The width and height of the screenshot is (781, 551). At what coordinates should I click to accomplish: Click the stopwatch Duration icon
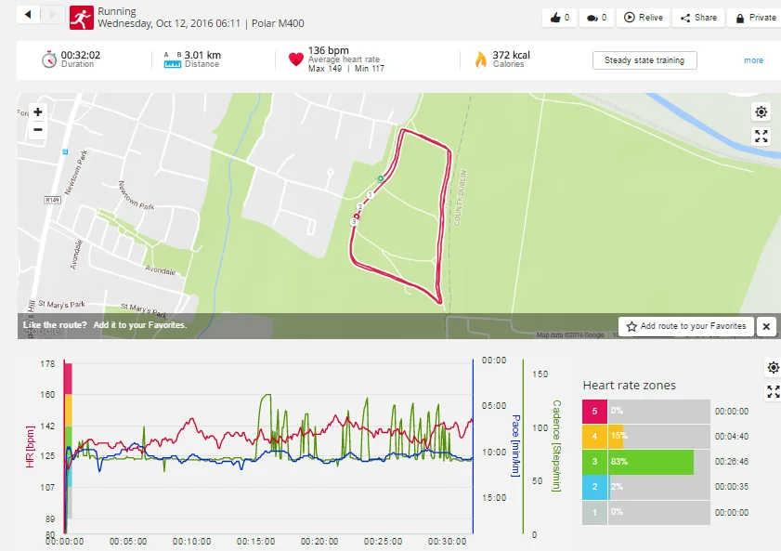point(49,59)
